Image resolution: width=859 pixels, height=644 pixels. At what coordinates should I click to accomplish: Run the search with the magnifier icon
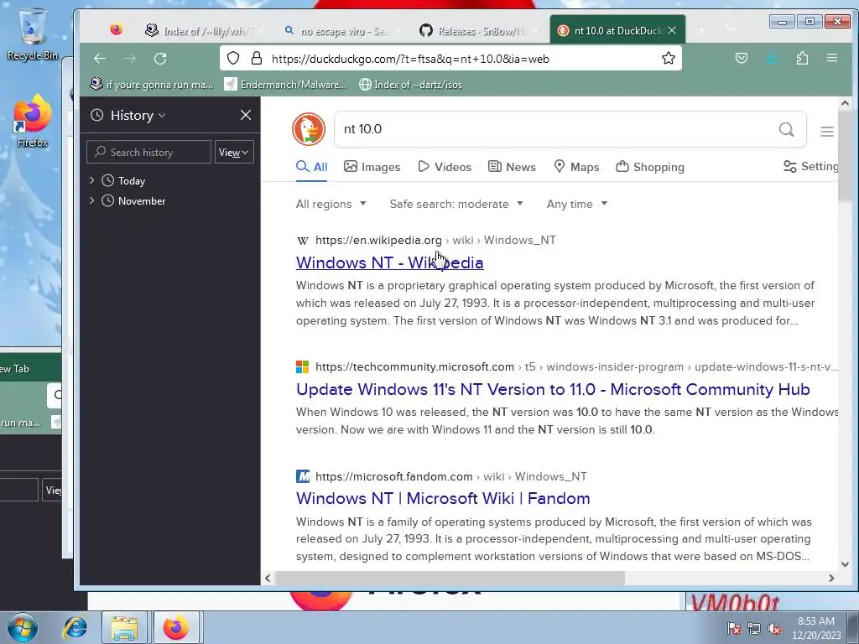coord(786,130)
